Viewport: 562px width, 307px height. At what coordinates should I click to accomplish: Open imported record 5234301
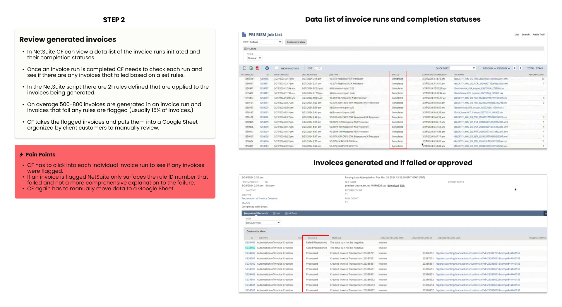coord(250,258)
